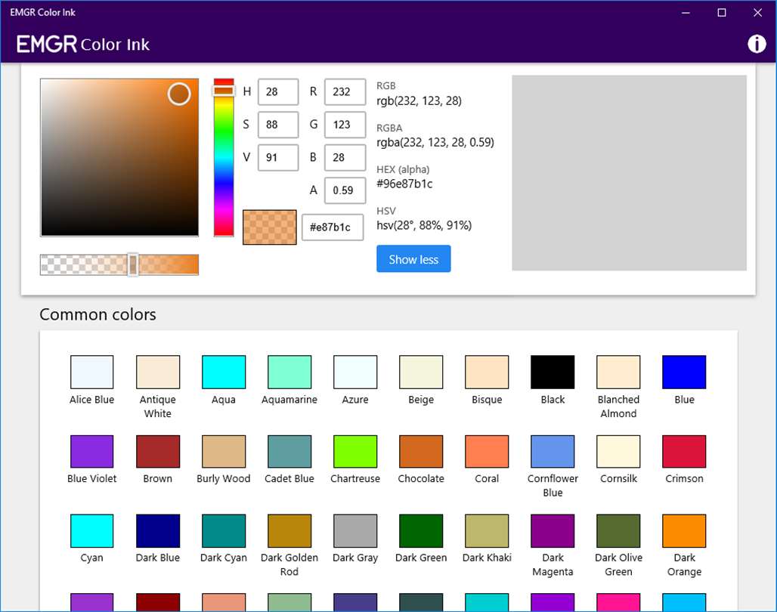Click the B blue input field

coord(345,158)
